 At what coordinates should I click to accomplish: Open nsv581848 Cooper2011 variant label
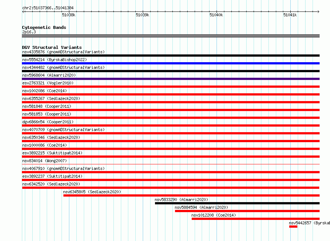[47, 106]
